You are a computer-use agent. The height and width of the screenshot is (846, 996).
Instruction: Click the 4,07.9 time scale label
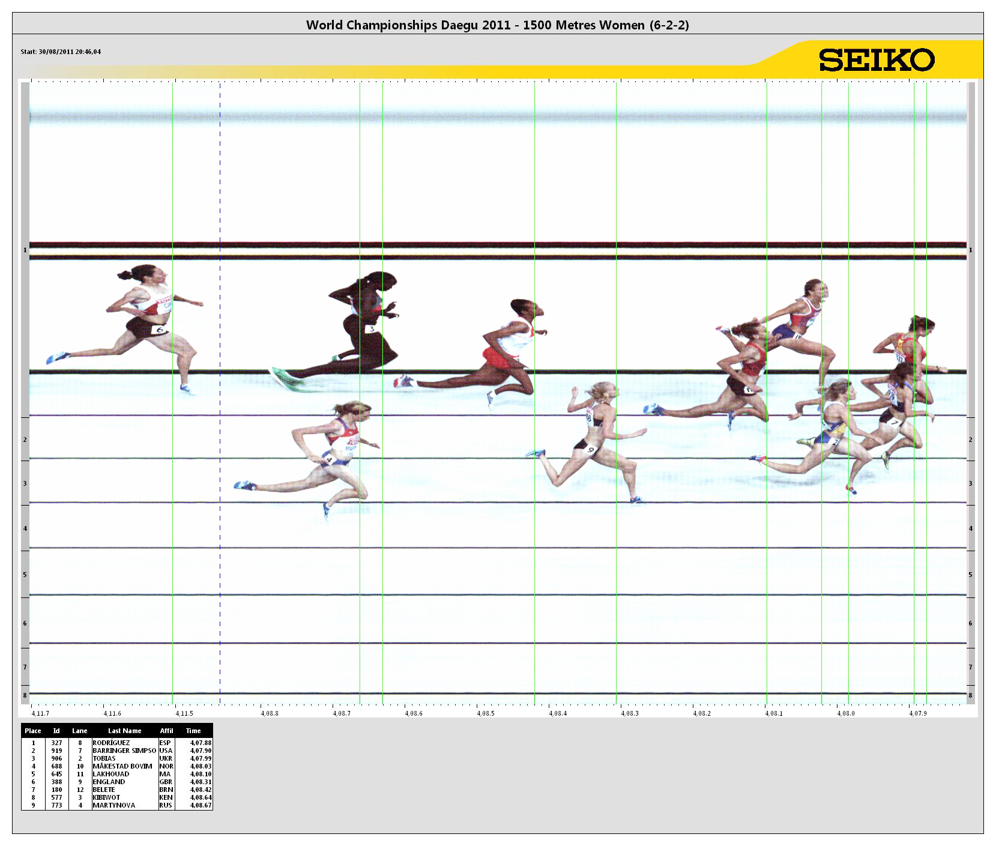pyautogui.click(x=917, y=713)
